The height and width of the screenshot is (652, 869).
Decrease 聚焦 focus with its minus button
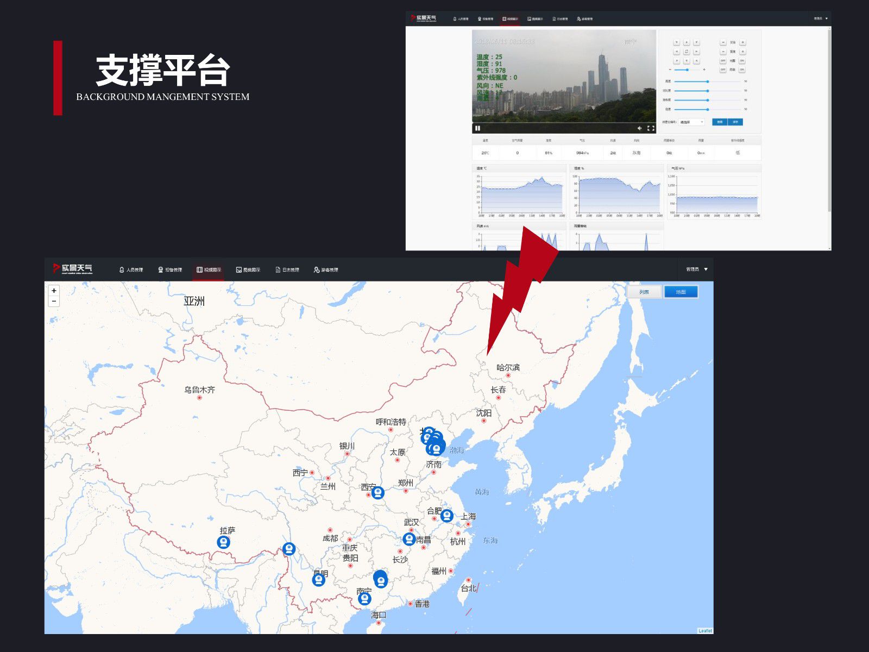pyautogui.click(x=723, y=52)
